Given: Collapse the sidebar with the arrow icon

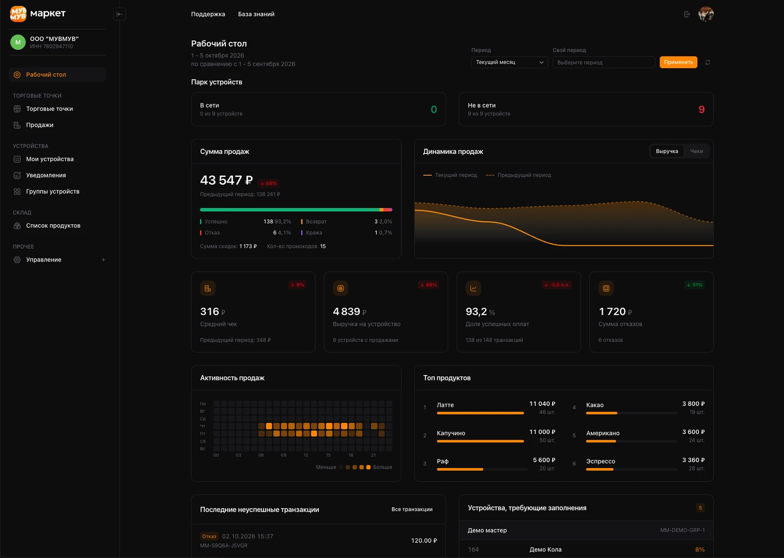Looking at the screenshot, I should [119, 14].
